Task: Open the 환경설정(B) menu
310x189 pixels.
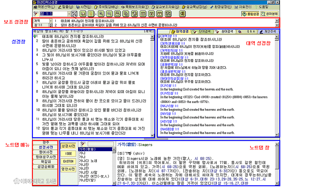Action: [x=221, y=7]
